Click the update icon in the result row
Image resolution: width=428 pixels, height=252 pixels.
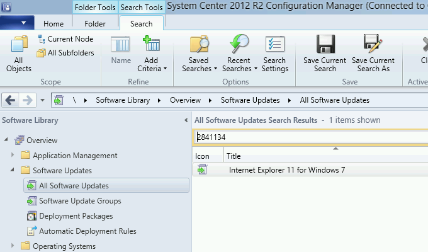click(202, 169)
